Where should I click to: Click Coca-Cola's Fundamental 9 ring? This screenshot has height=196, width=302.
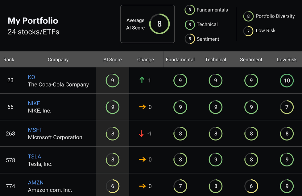click(180, 80)
